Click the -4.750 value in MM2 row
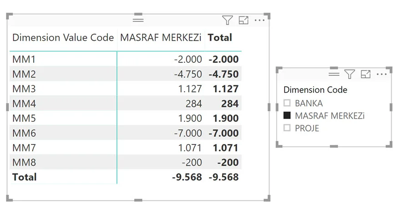Viewport: 410px width, 219px height. click(187, 74)
